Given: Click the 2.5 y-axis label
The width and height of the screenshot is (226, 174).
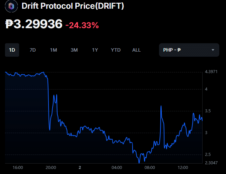Looking at the screenshot, I should [208, 155].
